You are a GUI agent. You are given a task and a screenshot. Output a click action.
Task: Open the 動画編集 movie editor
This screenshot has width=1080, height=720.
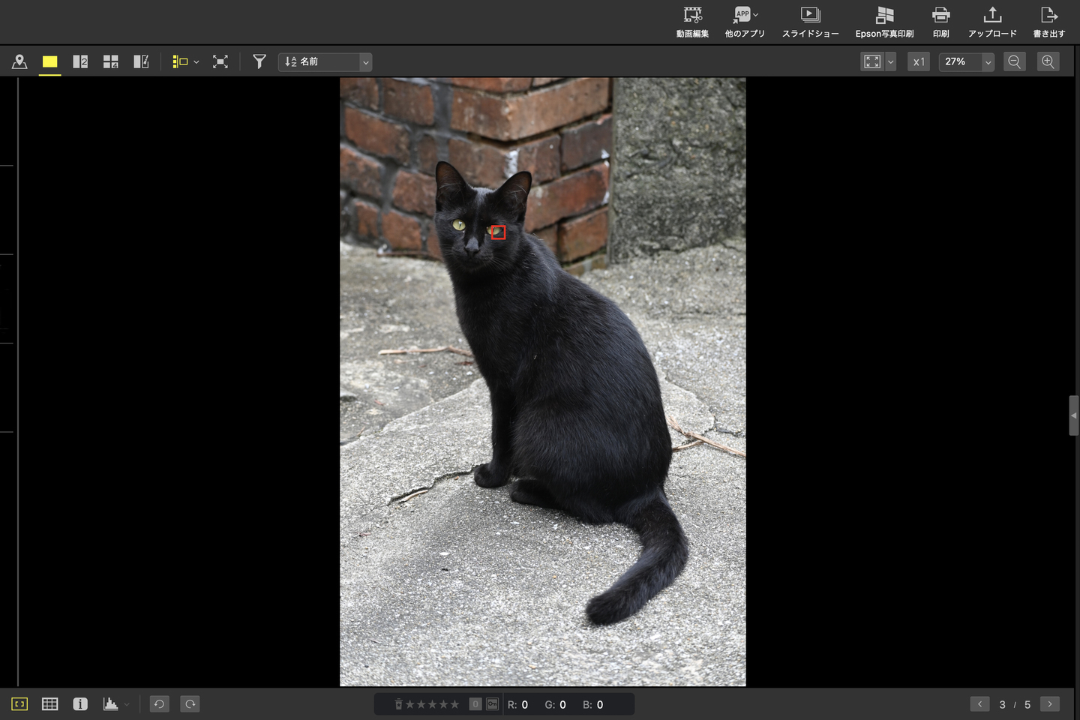pos(692,22)
